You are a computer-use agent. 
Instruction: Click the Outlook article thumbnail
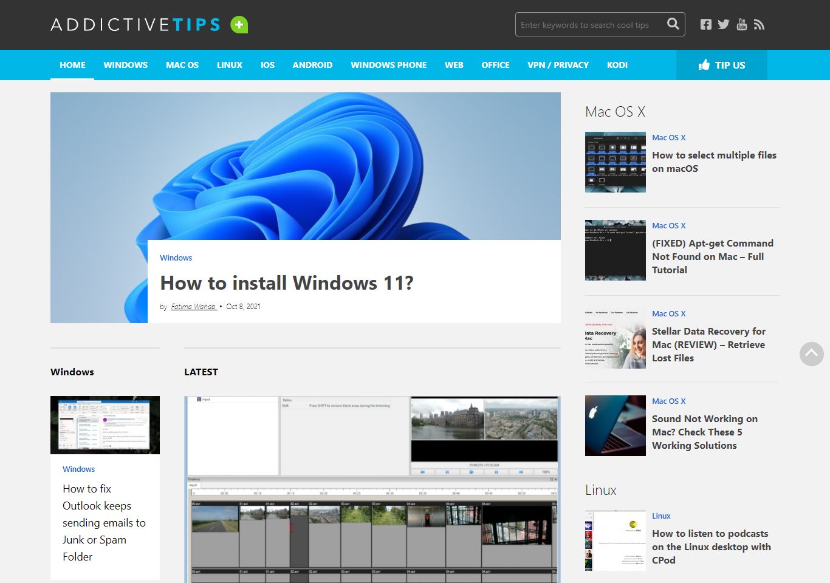tap(105, 425)
